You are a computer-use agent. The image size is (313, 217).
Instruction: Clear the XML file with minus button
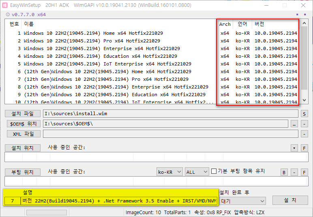pos(304,134)
